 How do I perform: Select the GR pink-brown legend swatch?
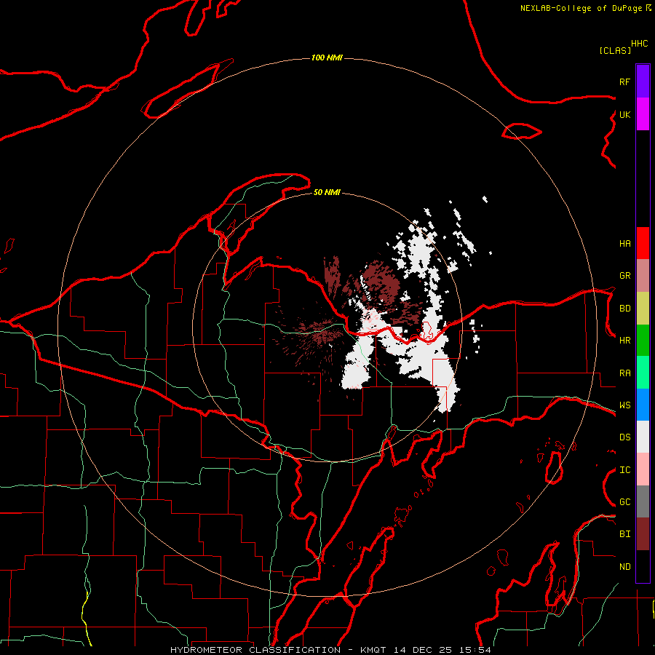click(x=643, y=276)
